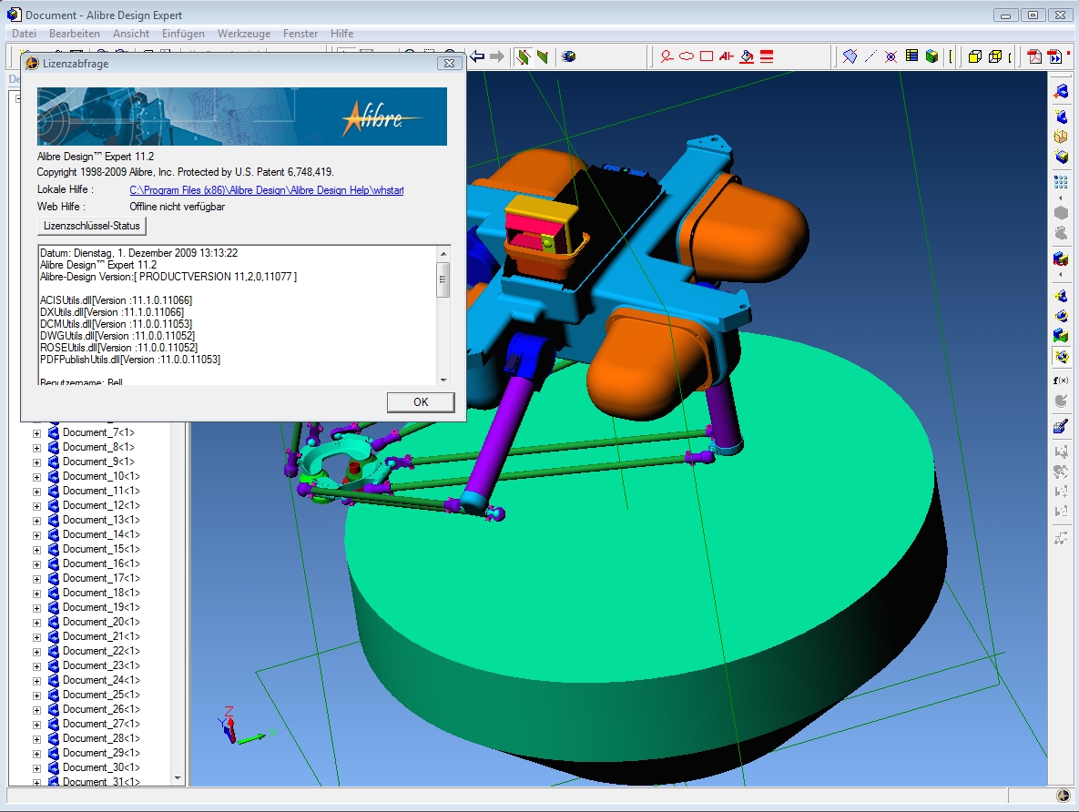Click the PDF icon with the blue arrows
1079x812 pixels.
[x=1055, y=56]
